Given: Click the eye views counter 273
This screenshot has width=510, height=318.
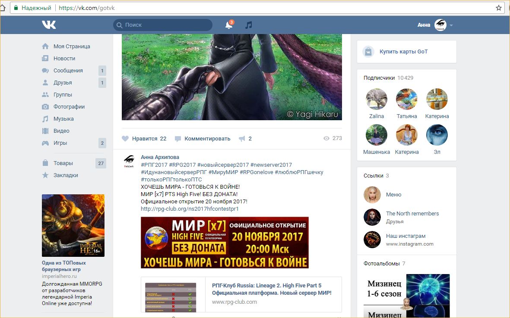Looking at the screenshot, I should tap(333, 138).
